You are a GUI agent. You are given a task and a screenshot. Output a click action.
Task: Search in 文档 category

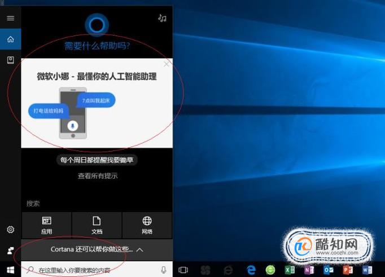[x=97, y=225]
